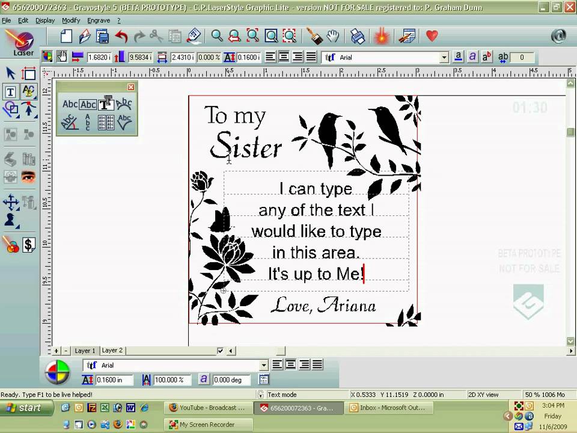This screenshot has height=433, width=577.
Task: Open the Display menu
Action: pyautogui.click(x=45, y=20)
